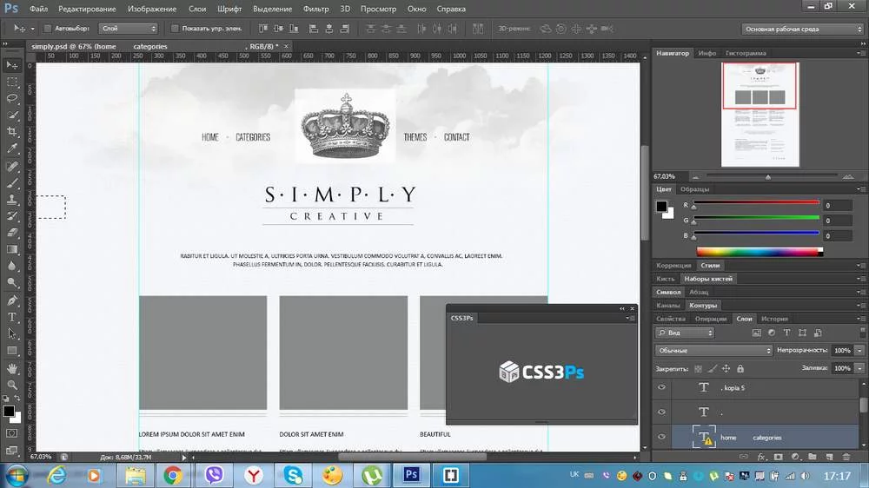Select the Crop tool
The image size is (869, 488).
(x=12, y=131)
